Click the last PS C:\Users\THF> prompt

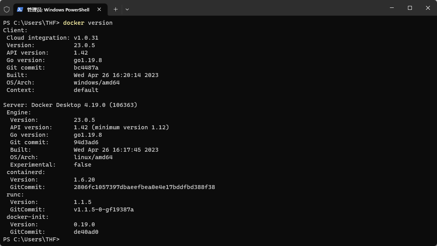click(x=31, y=239)
